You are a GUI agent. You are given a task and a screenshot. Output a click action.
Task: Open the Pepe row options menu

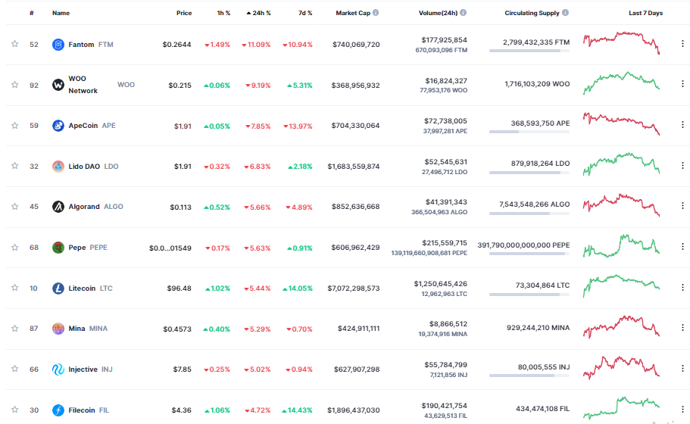682,246
